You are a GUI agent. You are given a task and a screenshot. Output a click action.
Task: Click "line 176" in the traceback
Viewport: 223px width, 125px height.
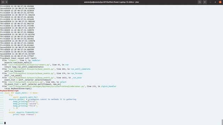91,86
